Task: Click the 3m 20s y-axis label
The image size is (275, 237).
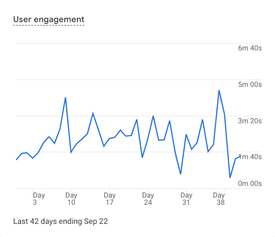Action: click(250, 121)
